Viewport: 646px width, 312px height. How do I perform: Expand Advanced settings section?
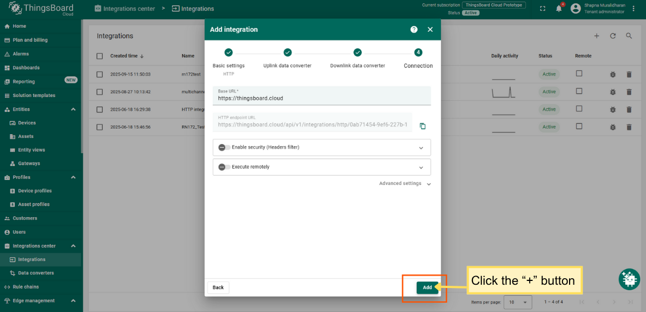click(405, 184)
